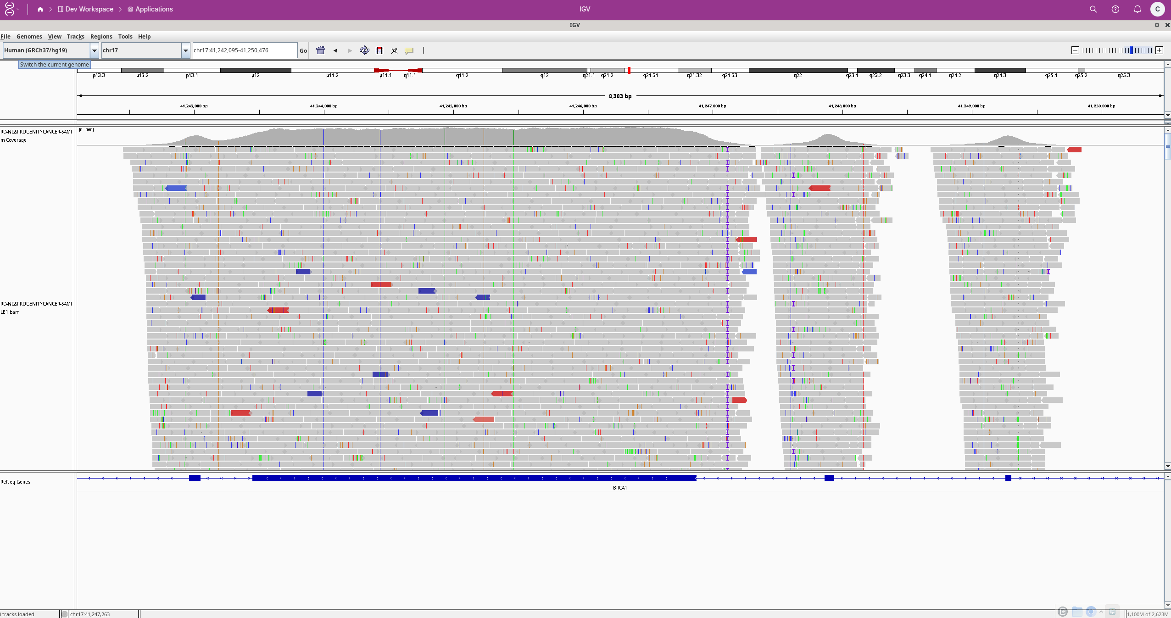This screenshot has height=618, width=1171.
Task: Open the Dev Workspace breadcrumb link
Action: [86, 9]
